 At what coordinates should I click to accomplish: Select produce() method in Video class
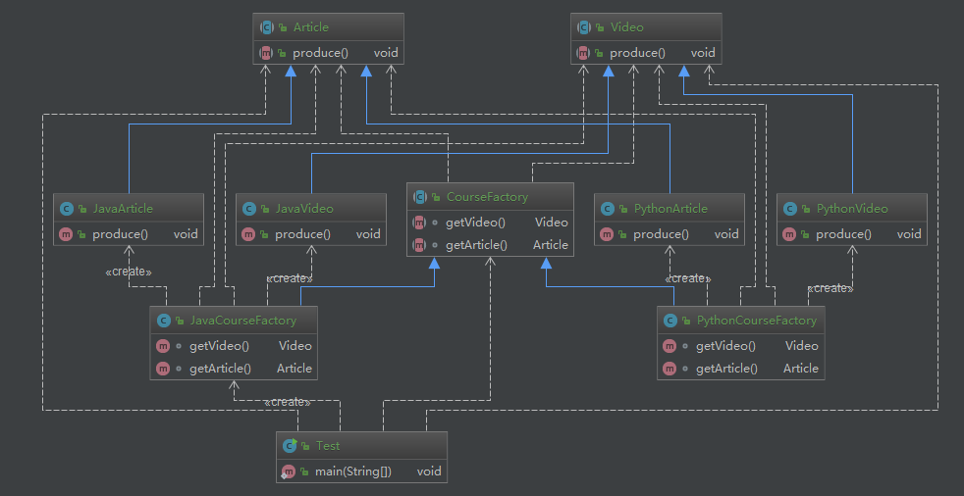click(x=637, y=53)
